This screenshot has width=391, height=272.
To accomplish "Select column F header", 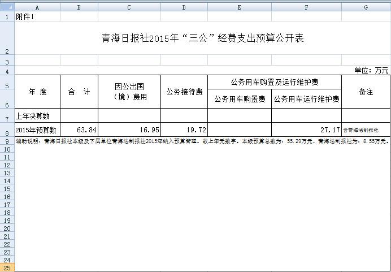I will pos(306,7).
